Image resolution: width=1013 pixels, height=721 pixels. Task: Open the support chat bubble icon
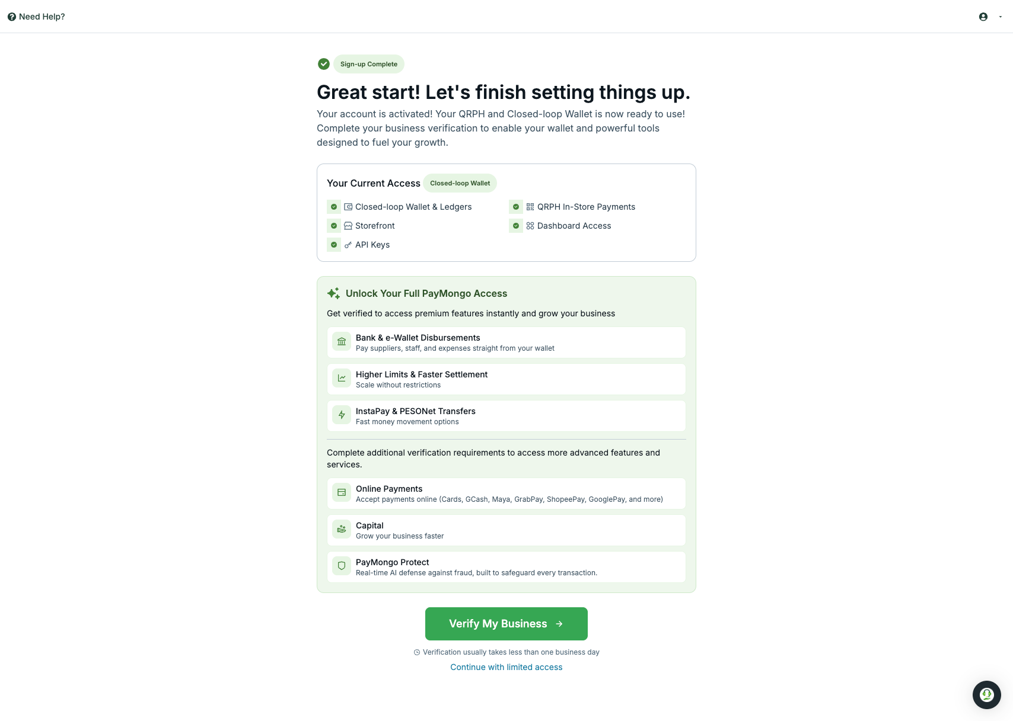point(987,695)
